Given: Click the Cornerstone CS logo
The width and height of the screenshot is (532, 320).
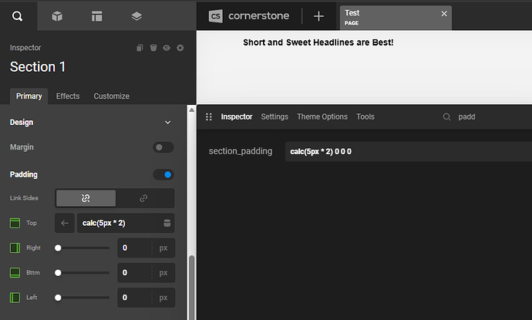Looking at the screenshot, I should coord(215,16).
